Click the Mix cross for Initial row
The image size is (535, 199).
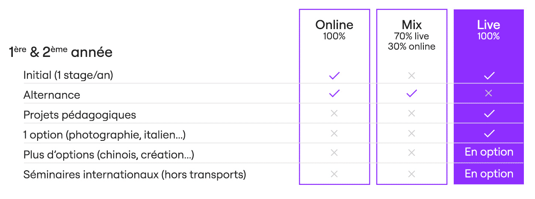(x=411, y=76)
